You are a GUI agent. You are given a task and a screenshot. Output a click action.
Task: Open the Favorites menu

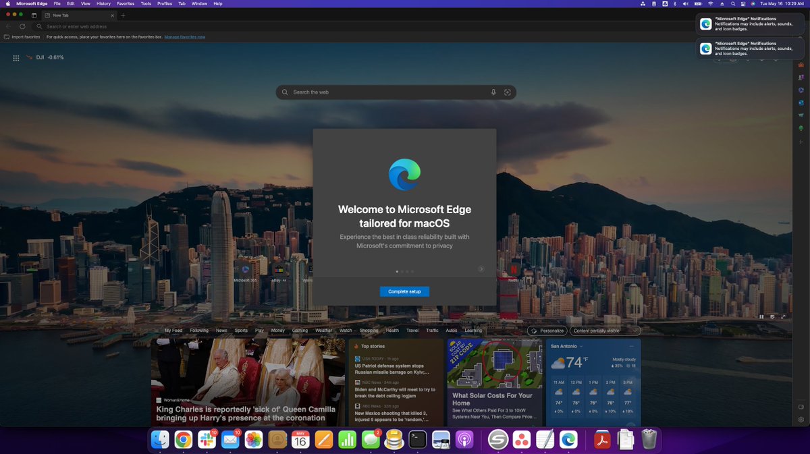pos(126,3)
